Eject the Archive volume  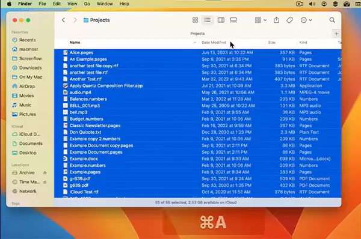pos(45,173)
